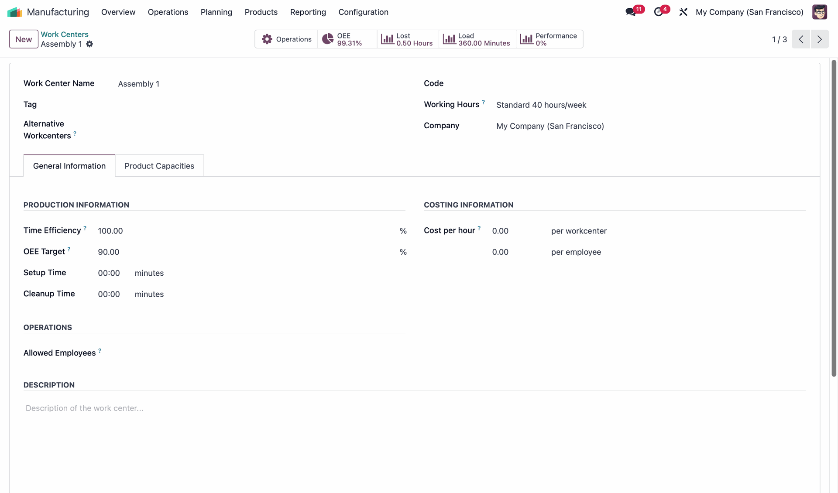Open the messages chat bubble icon
838x493 pixels.
631,12
